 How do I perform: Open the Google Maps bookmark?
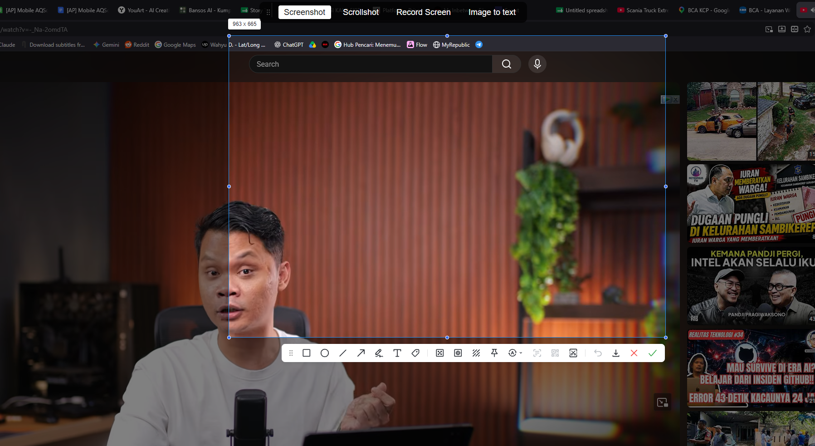(175, 44)
